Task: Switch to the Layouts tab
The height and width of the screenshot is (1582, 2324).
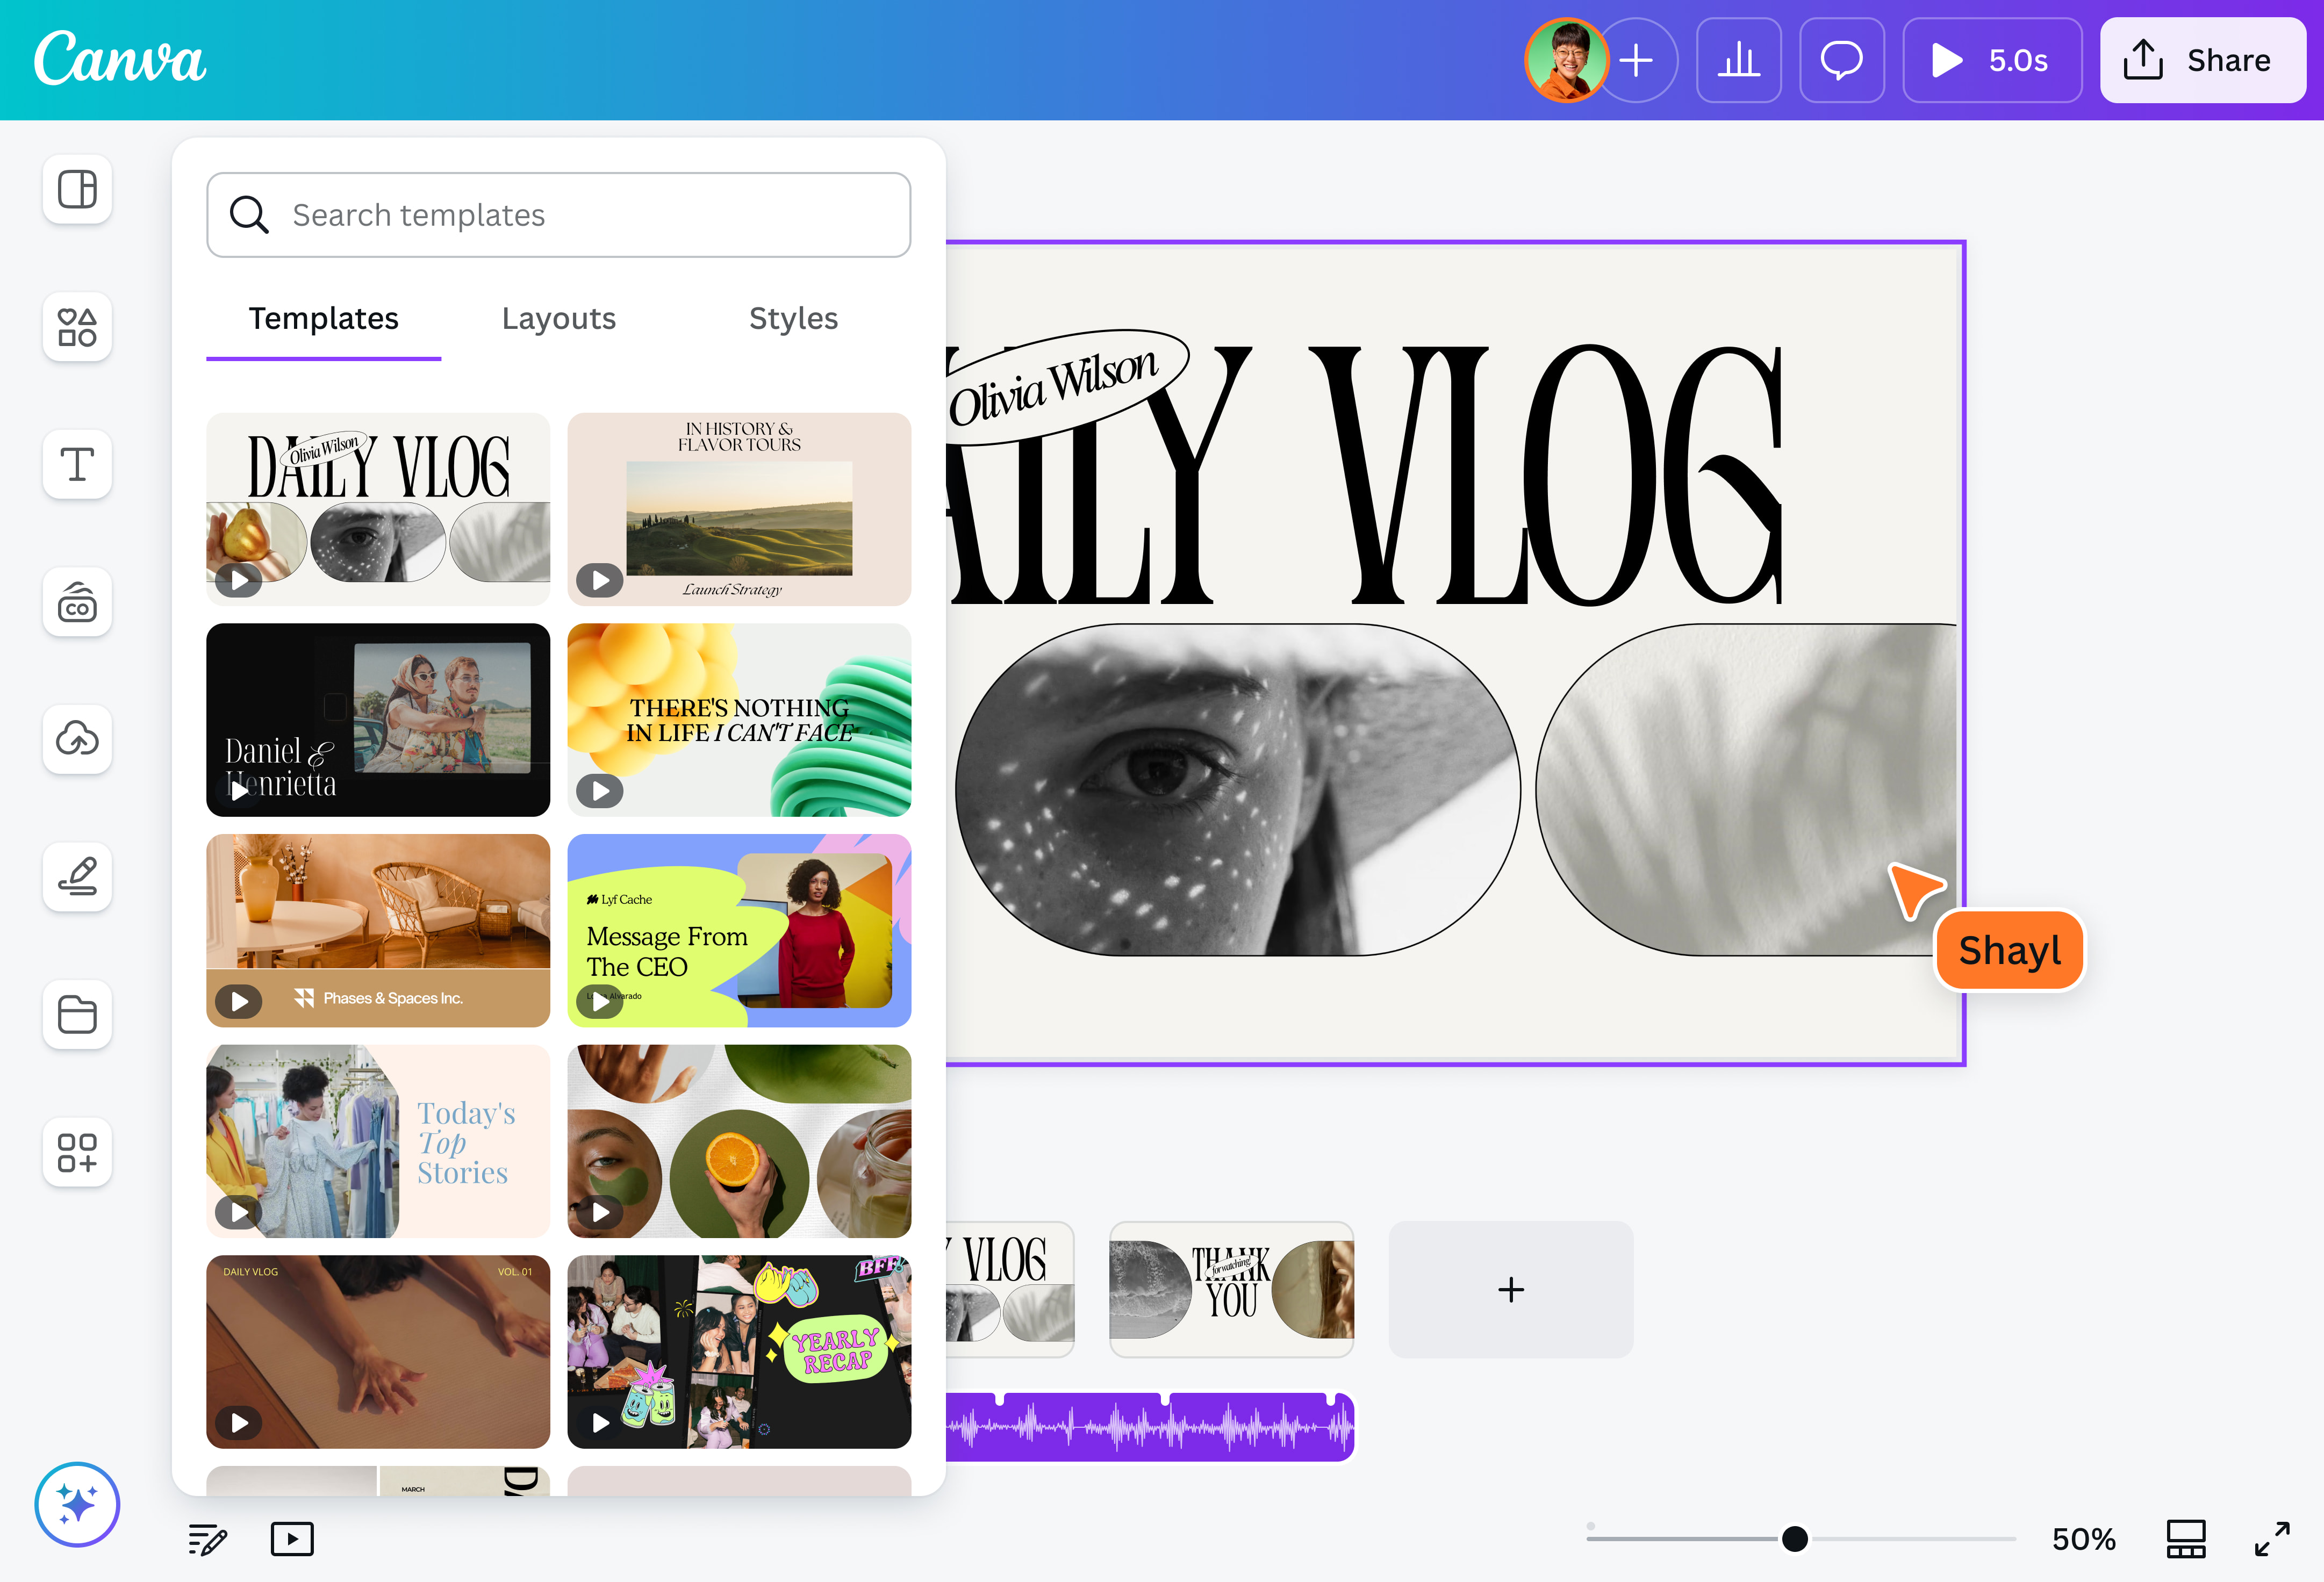Action: point(558,318)
